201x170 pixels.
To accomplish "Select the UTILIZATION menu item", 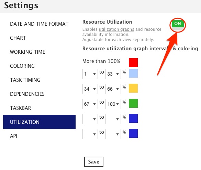I will 39,122.
